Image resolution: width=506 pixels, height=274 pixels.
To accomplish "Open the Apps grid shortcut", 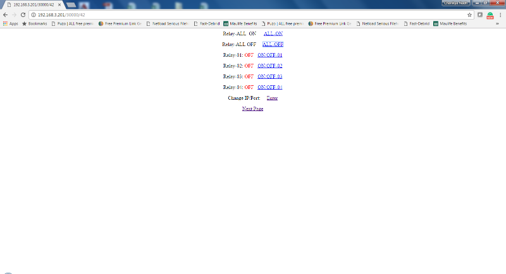I will coord(10,23).
